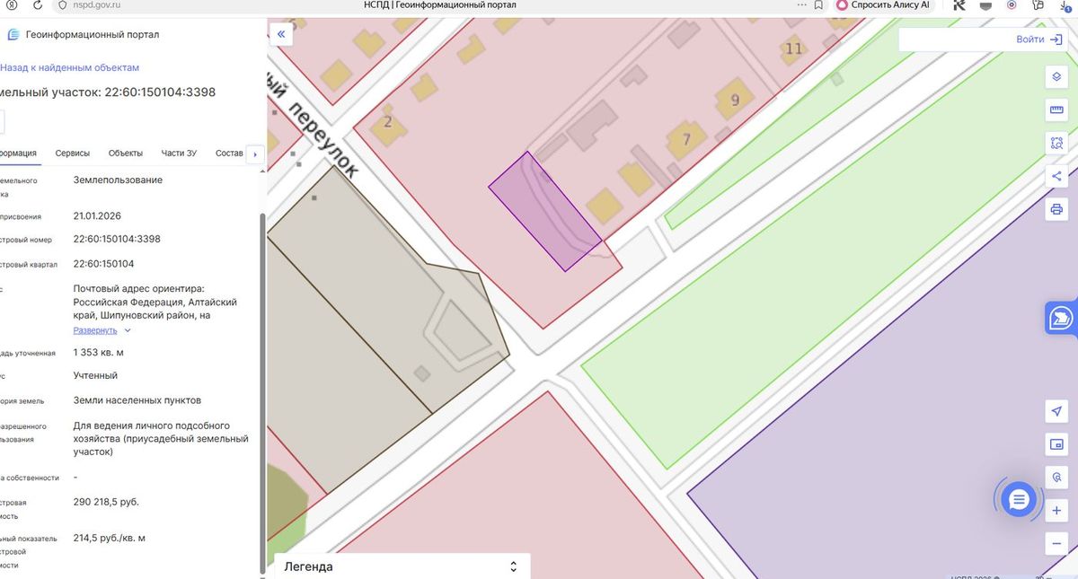
Task: Zoom in the map
Action: [x=1056, y=511]
